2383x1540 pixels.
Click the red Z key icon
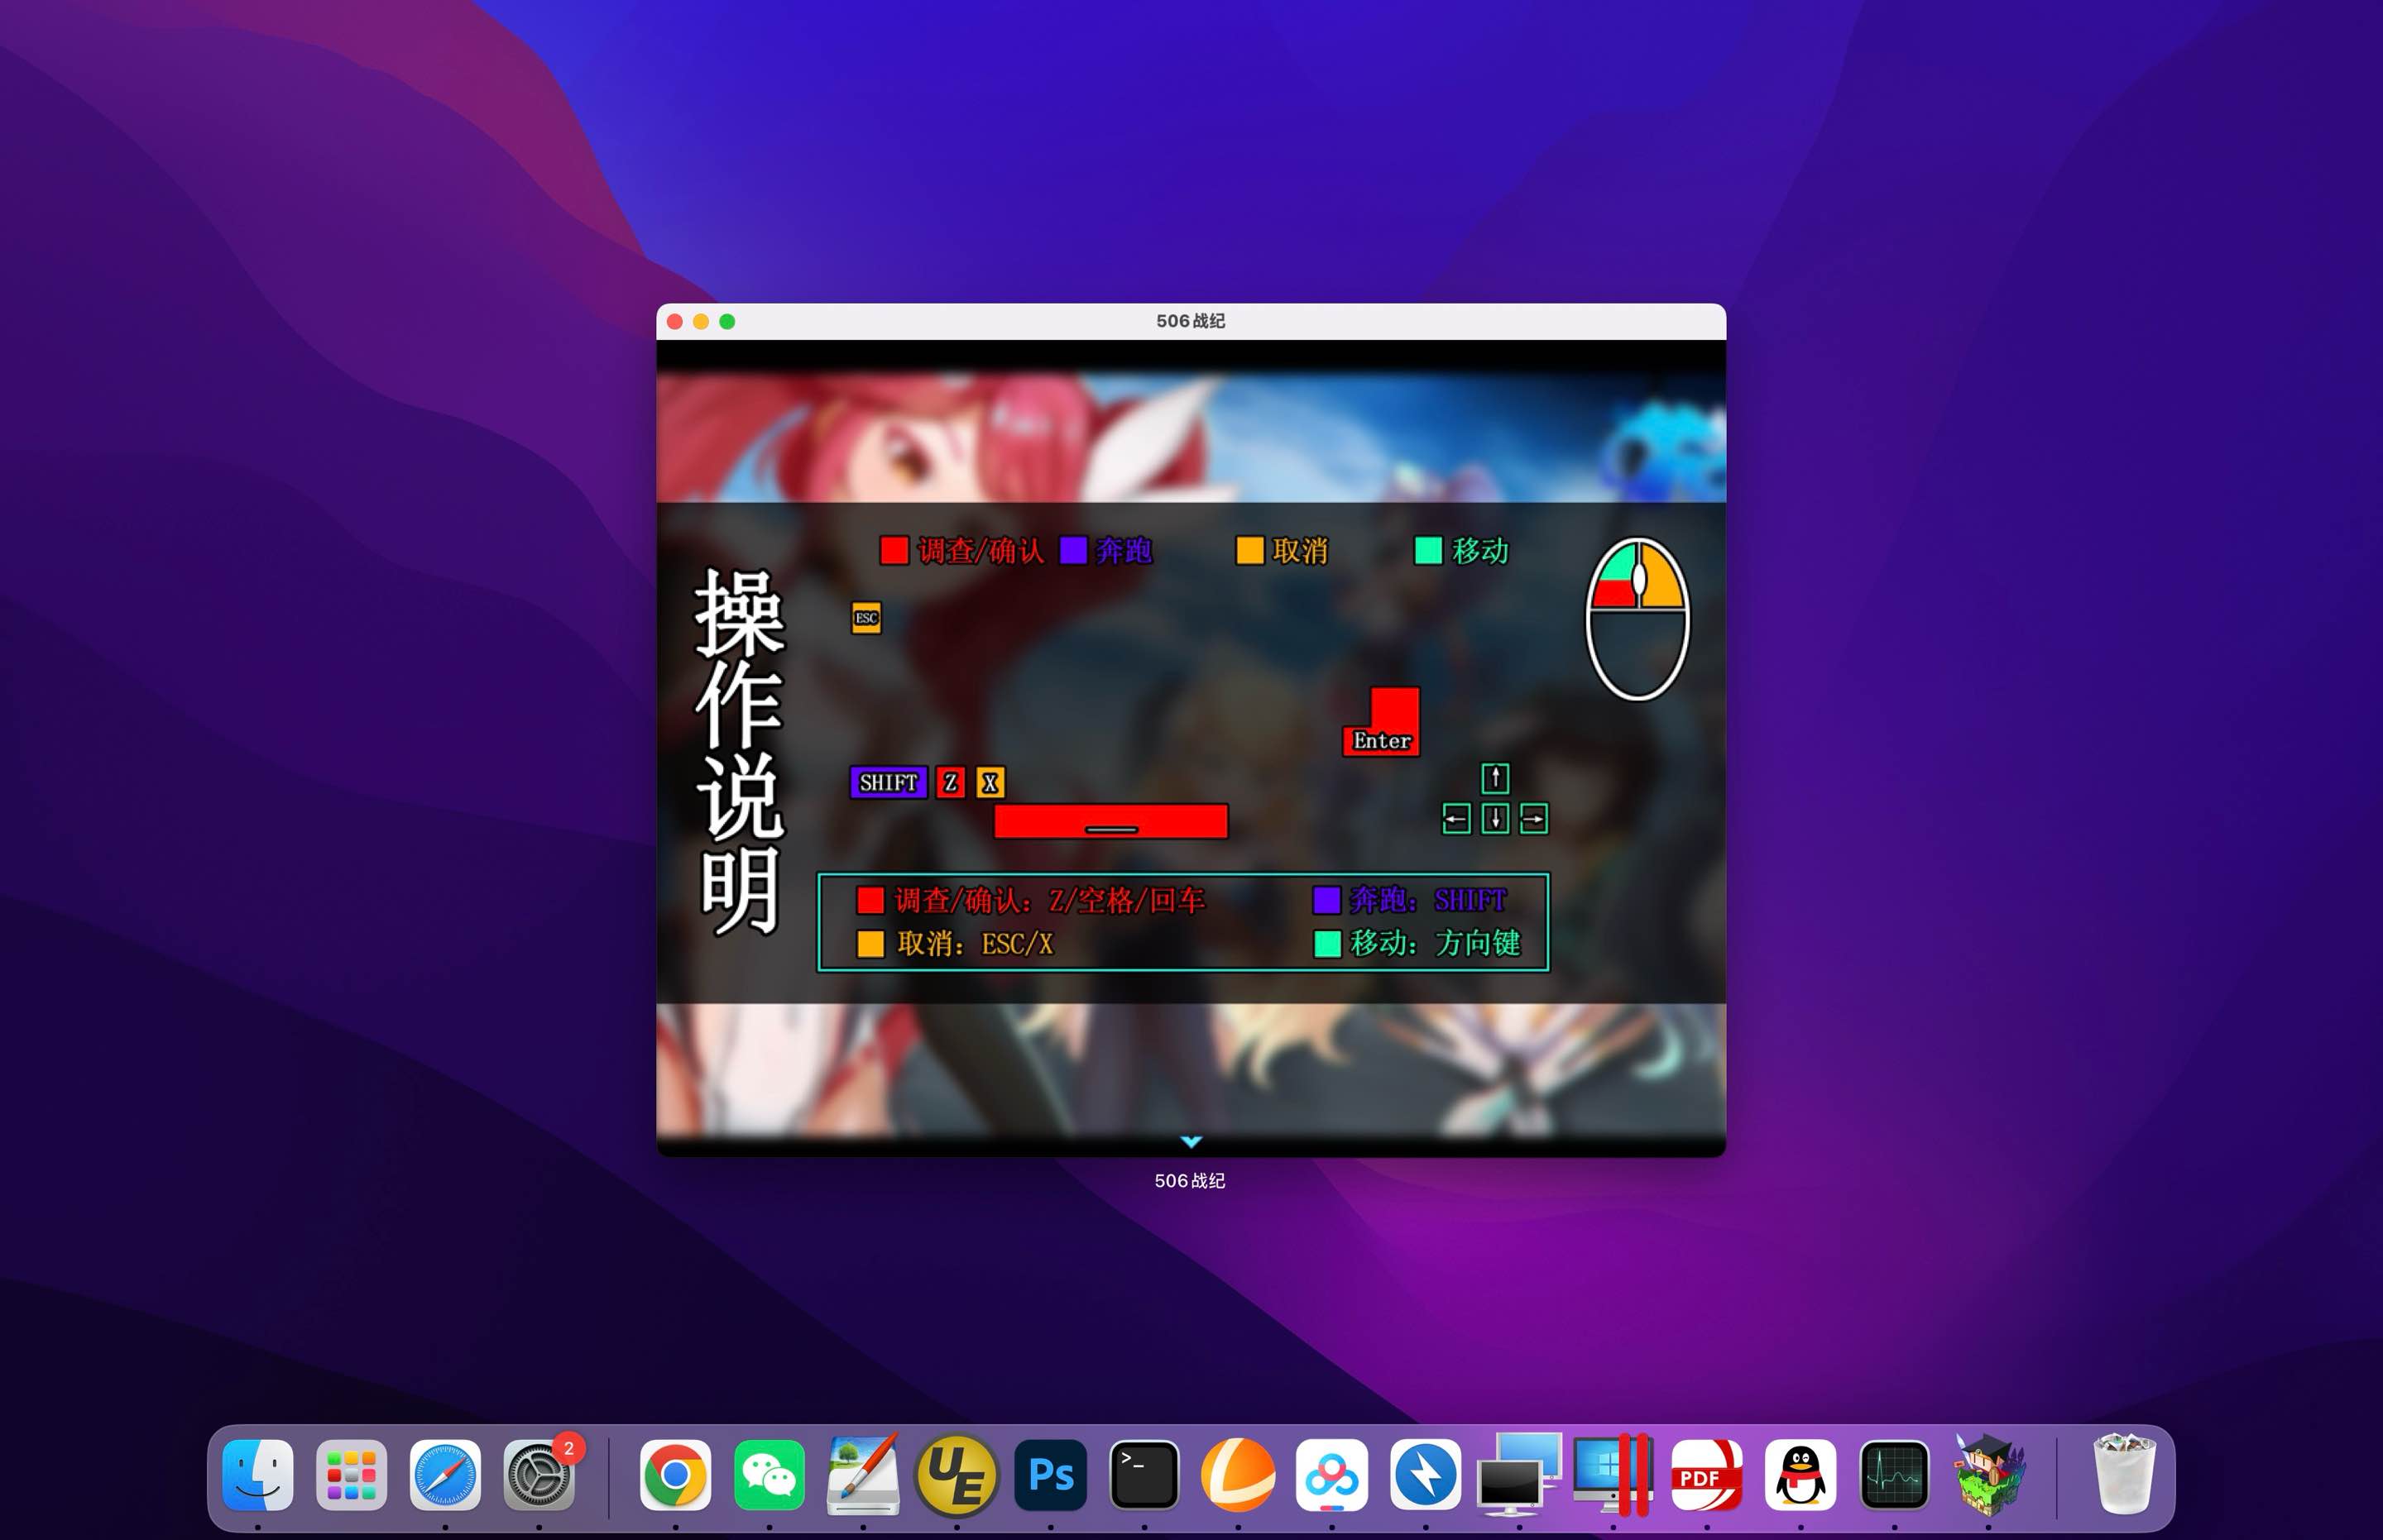point(951,782)
